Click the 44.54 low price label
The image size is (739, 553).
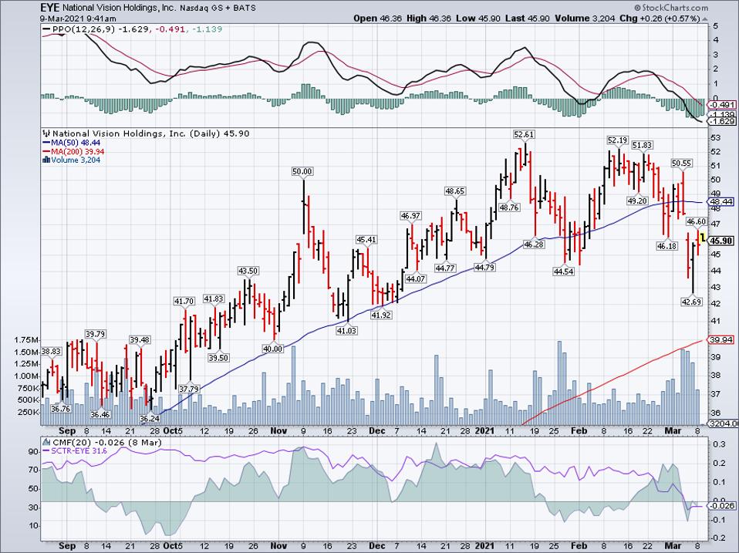(564, 271)
